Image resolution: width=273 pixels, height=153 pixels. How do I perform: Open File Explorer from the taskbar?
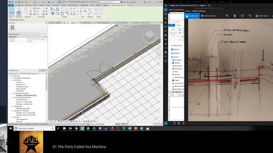pos(64,128)
